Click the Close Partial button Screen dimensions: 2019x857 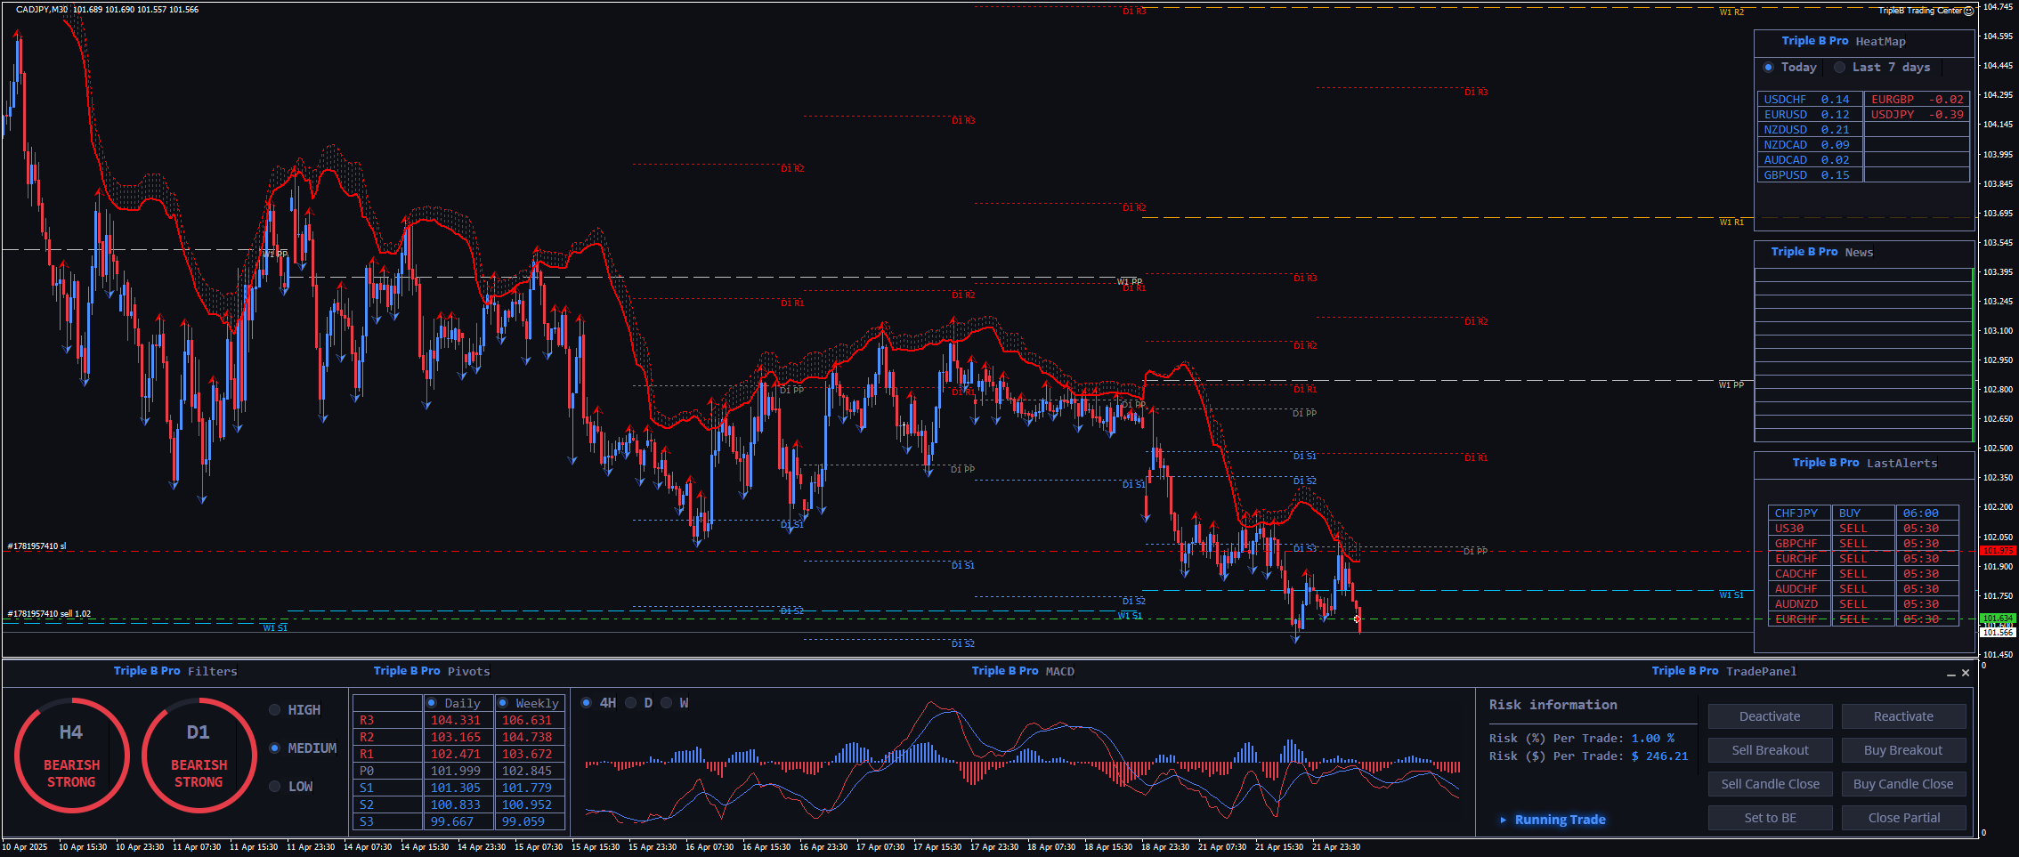point(1903,818)
